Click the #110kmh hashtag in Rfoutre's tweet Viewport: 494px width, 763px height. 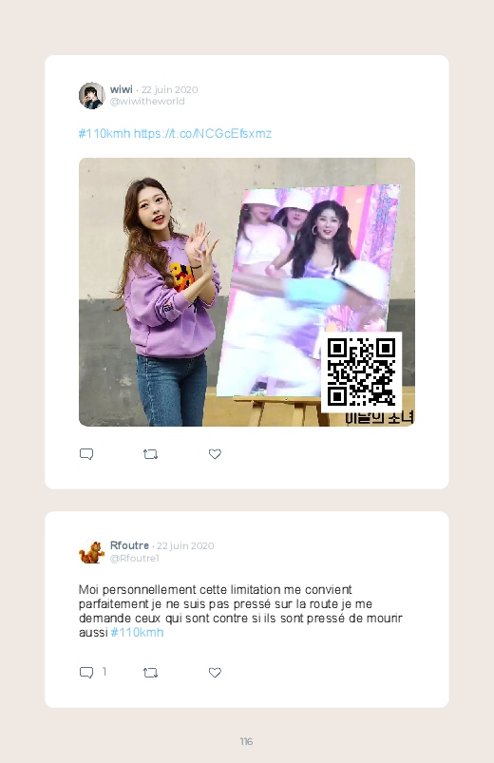pyautogui.click(x=137, y=632)
